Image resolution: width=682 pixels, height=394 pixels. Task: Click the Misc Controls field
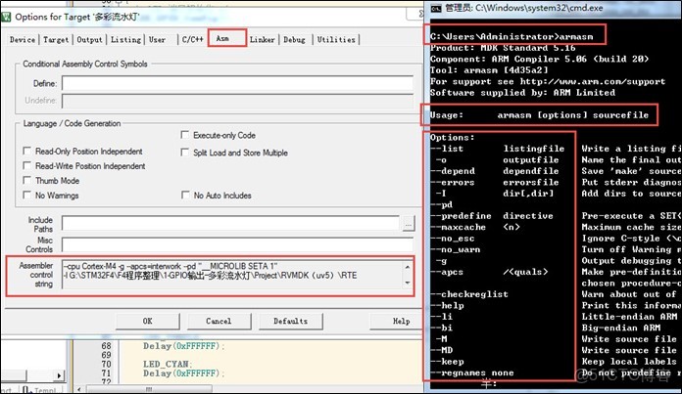pos(237,244)
